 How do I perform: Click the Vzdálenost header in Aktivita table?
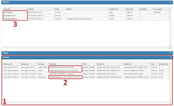[117, 9]
